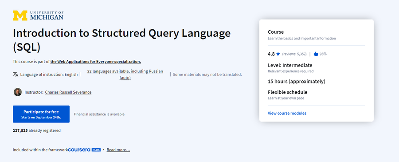Open the Web Applications for Everyone specialization link

96,62
